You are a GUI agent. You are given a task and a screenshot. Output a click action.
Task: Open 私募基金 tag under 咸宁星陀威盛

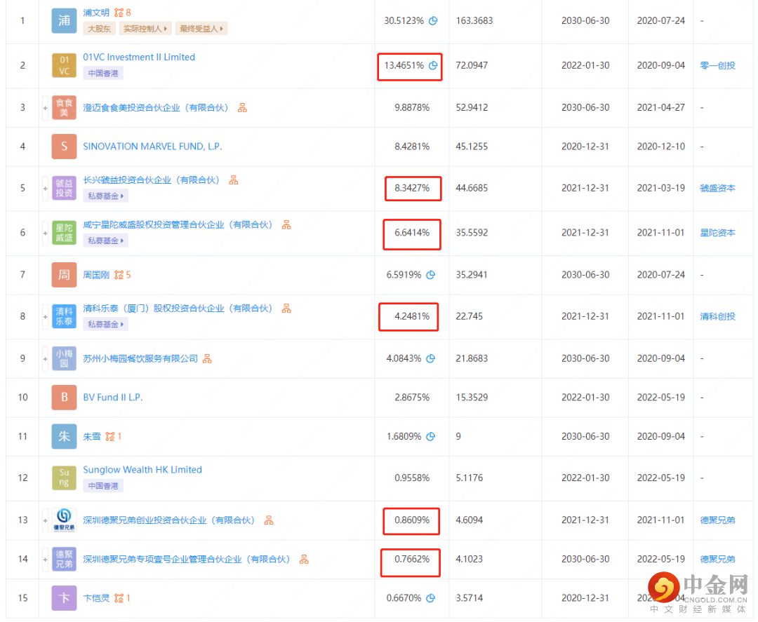coord(105,241)
